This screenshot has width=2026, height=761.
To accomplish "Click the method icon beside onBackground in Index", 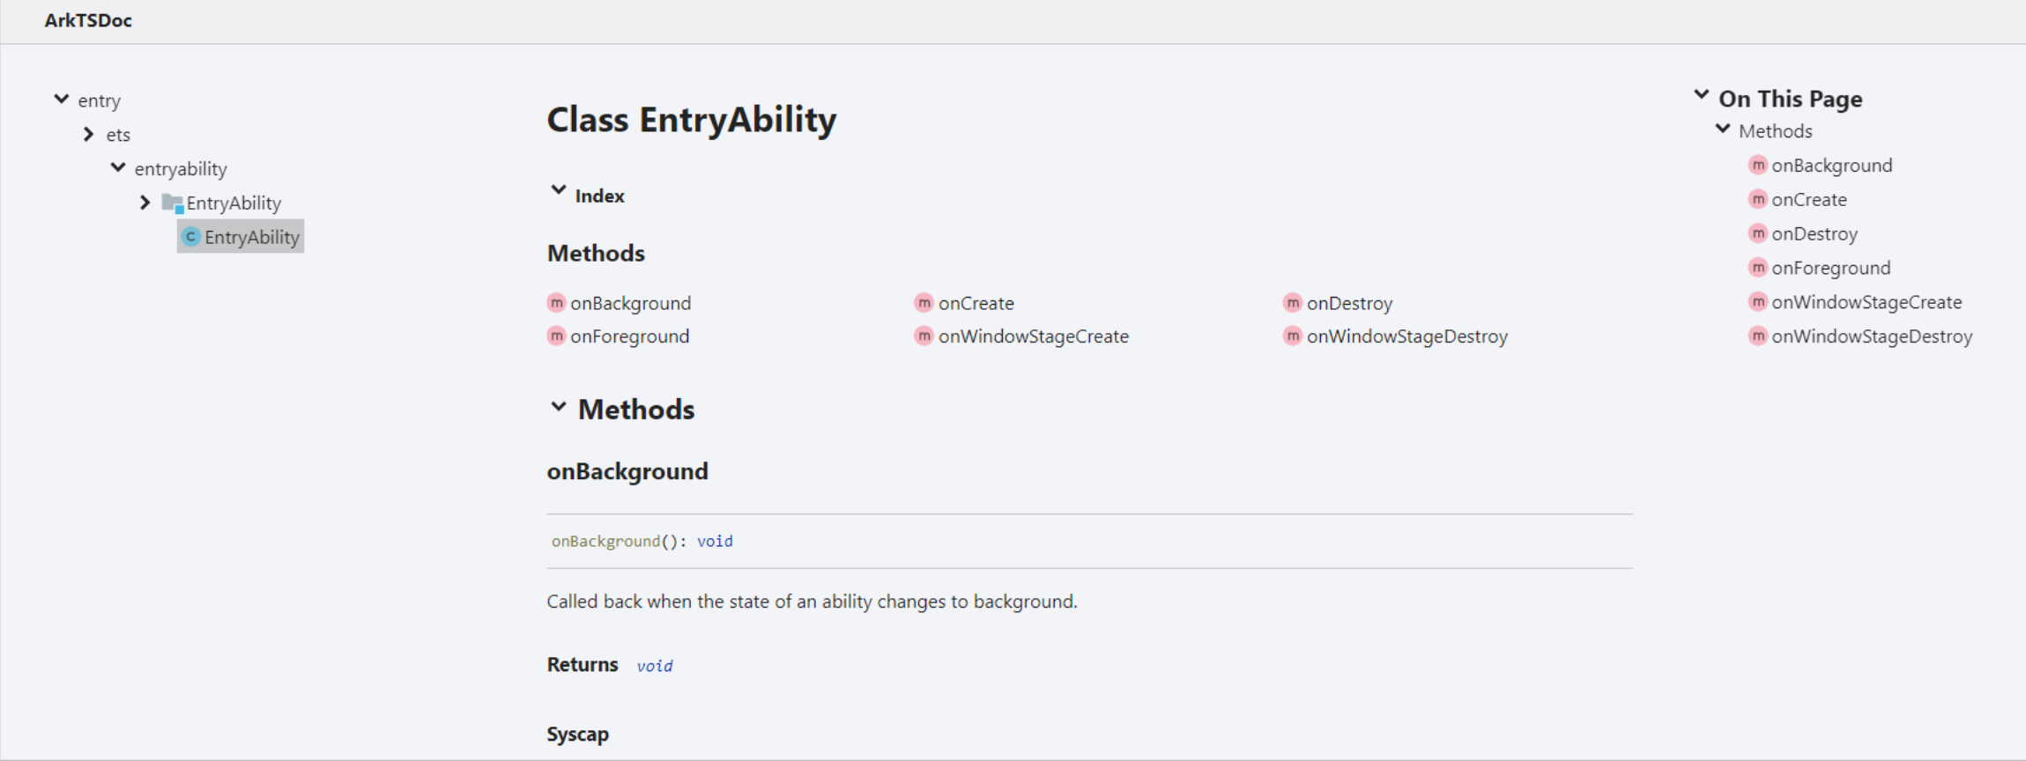I will click(x=556, y=303).
